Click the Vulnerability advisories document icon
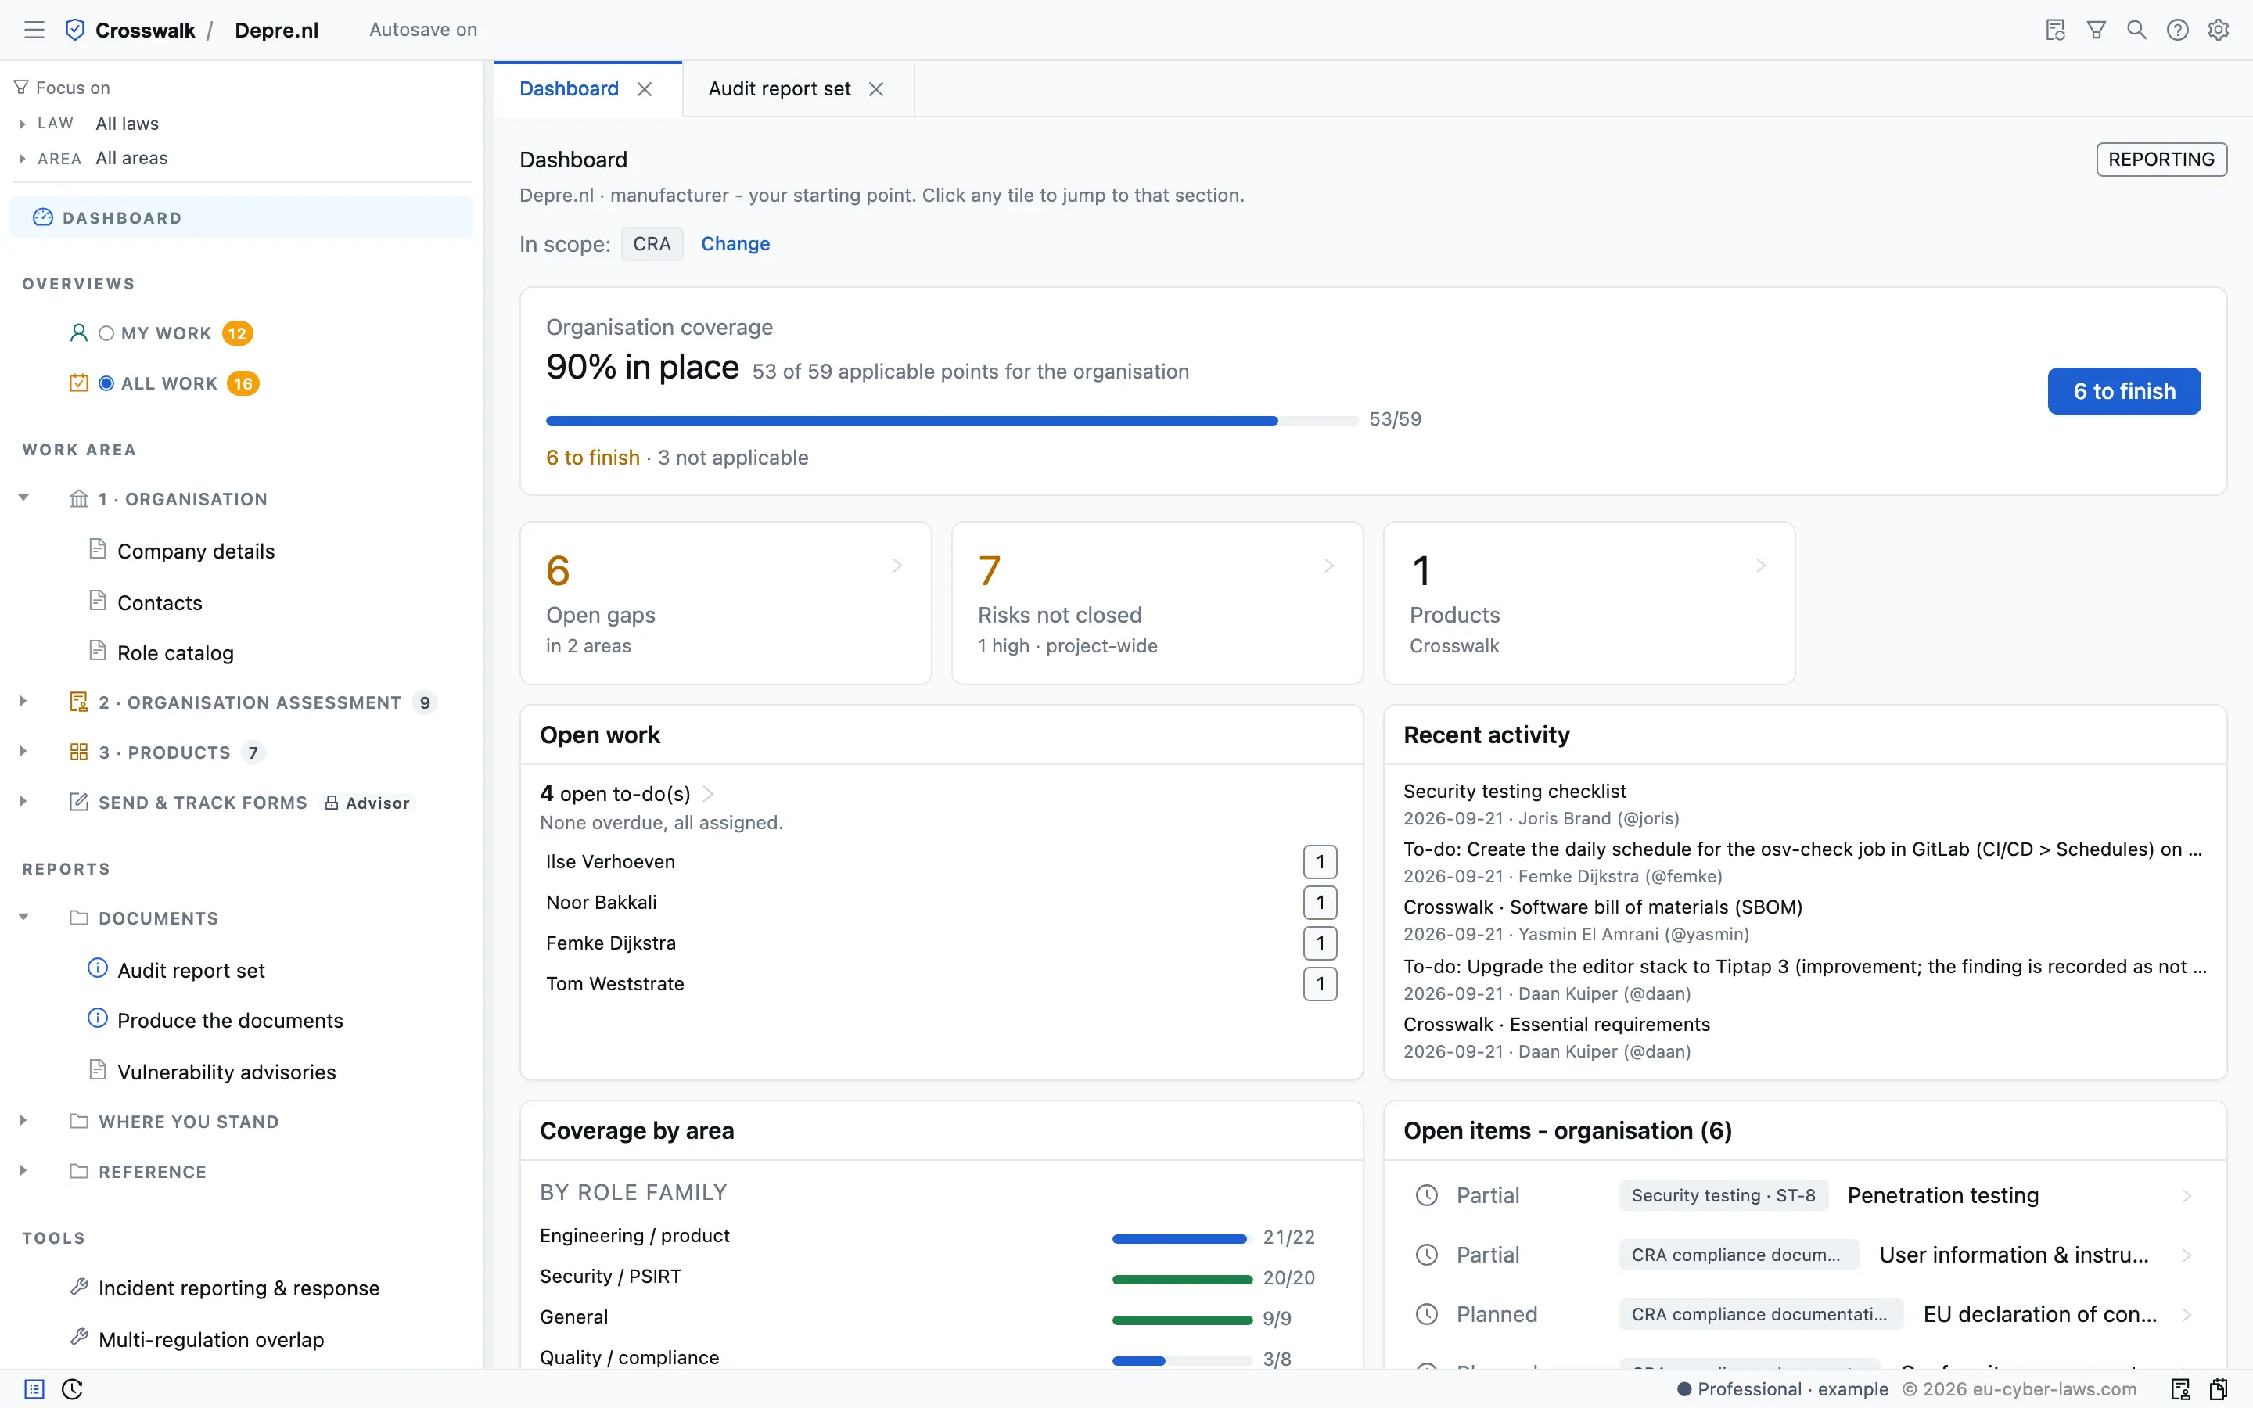This screenshot has height=1408, width=2253. (x=98, y=1070)
